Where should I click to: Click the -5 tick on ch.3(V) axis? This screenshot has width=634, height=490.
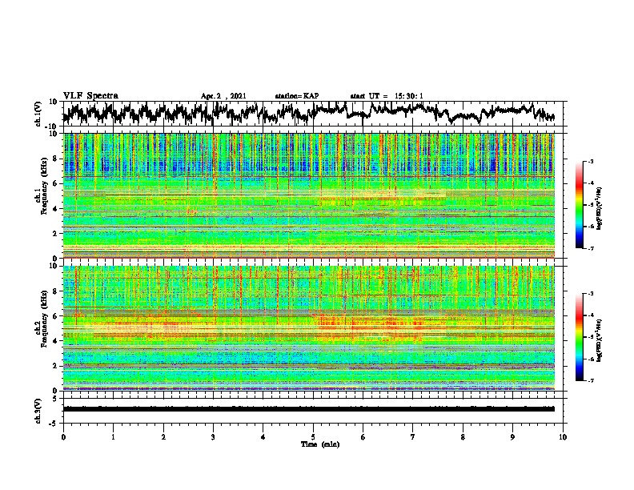click(54, 424)
